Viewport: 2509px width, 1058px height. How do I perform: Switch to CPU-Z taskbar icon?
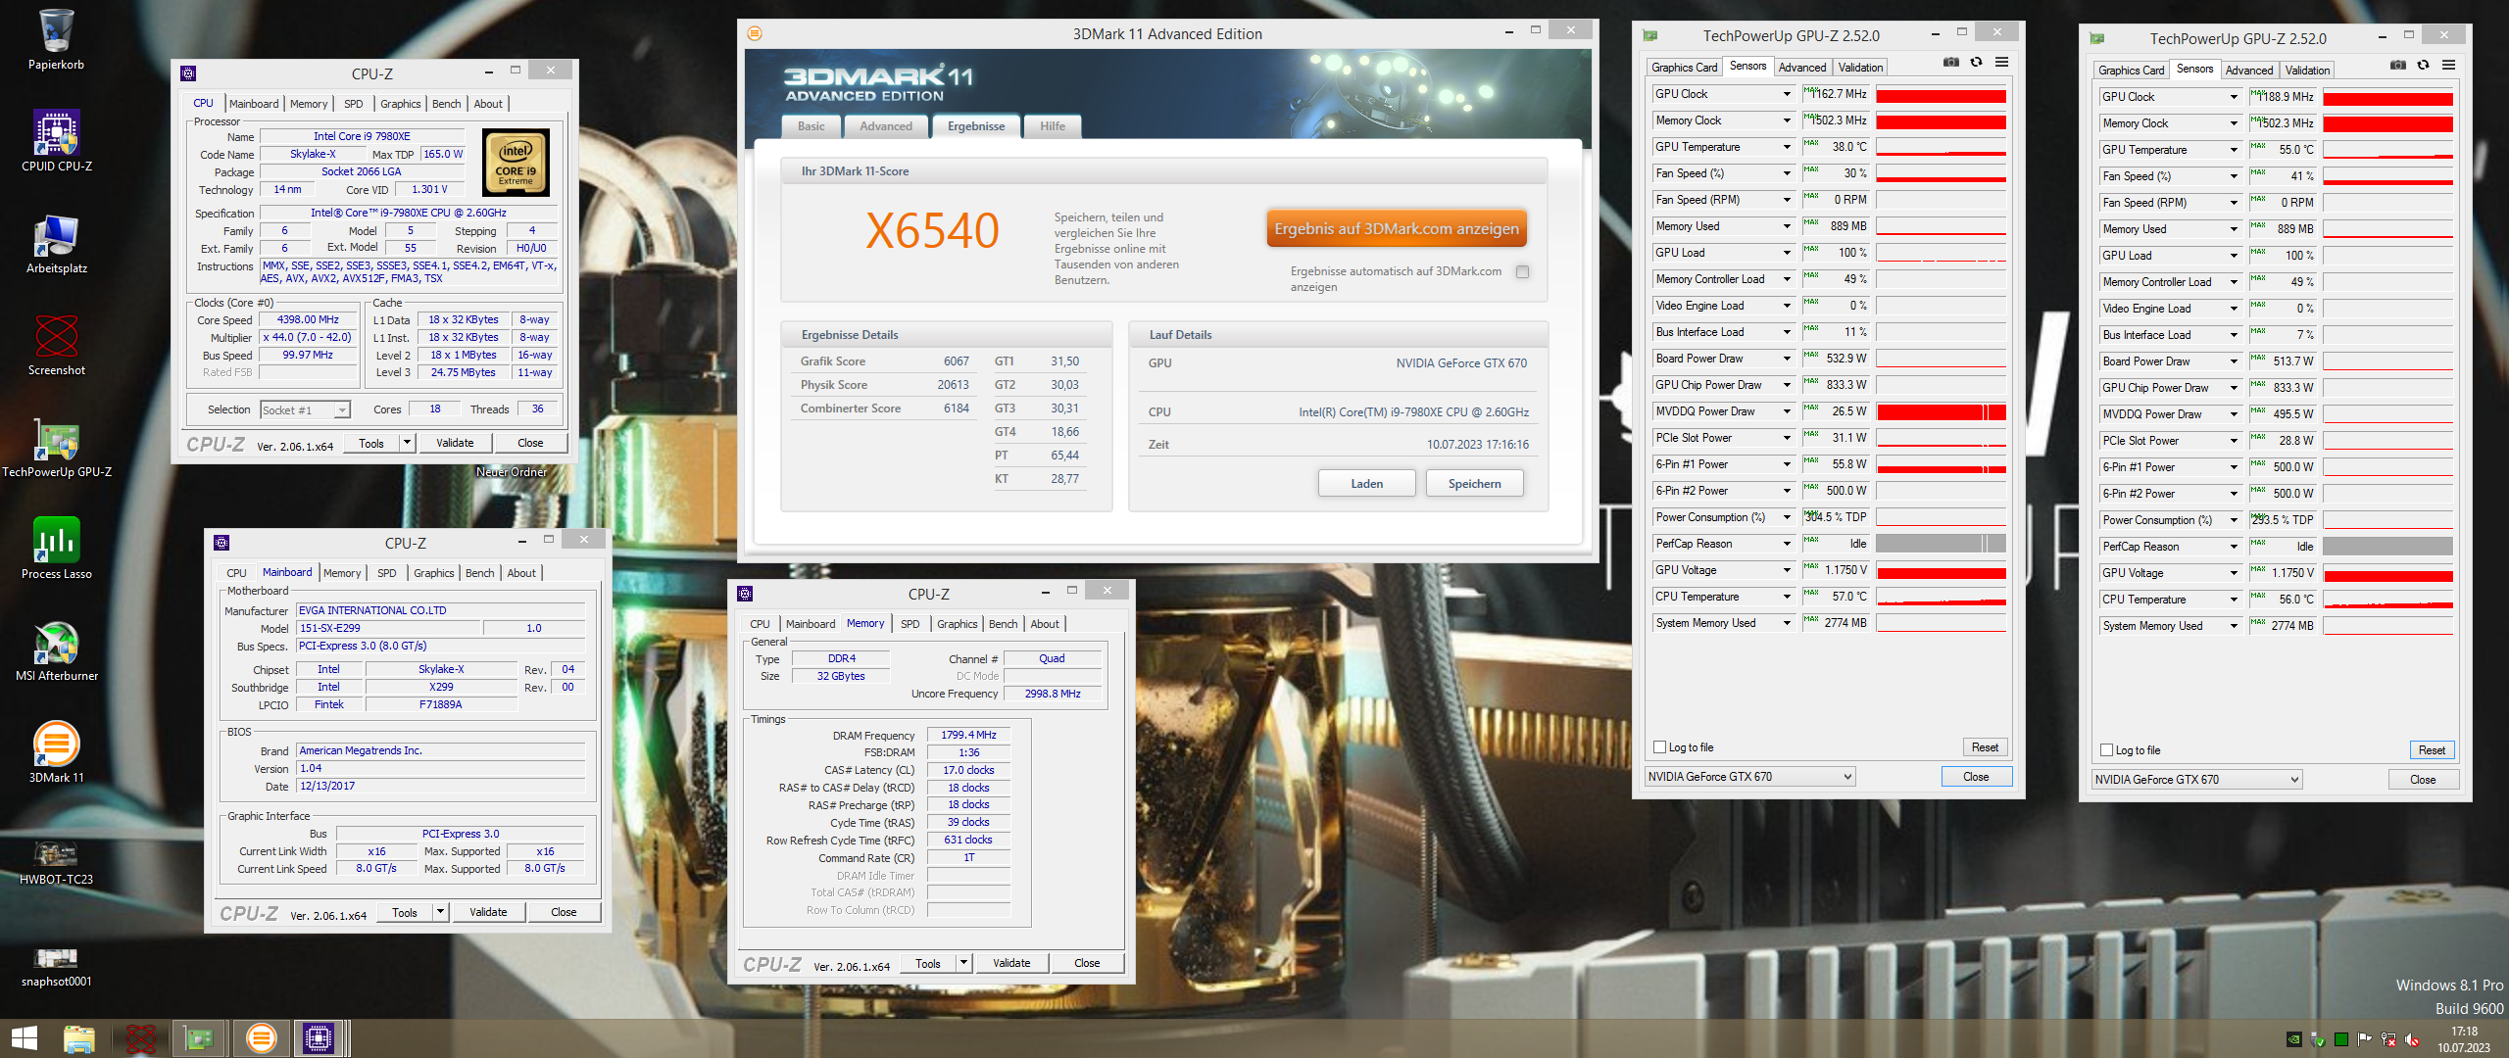(x=320, y=1038)
